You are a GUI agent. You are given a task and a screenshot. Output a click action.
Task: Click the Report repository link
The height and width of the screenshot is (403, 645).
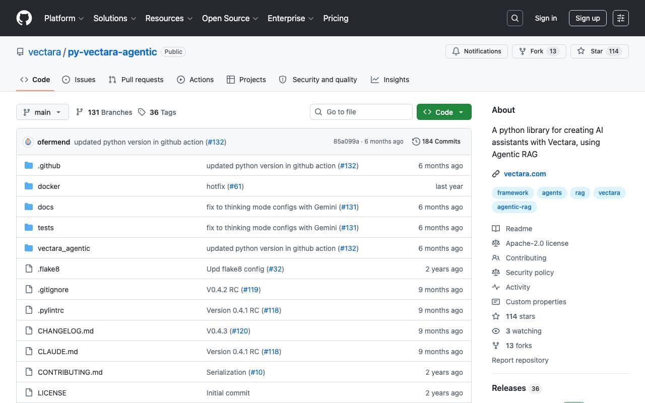[520, 360]
